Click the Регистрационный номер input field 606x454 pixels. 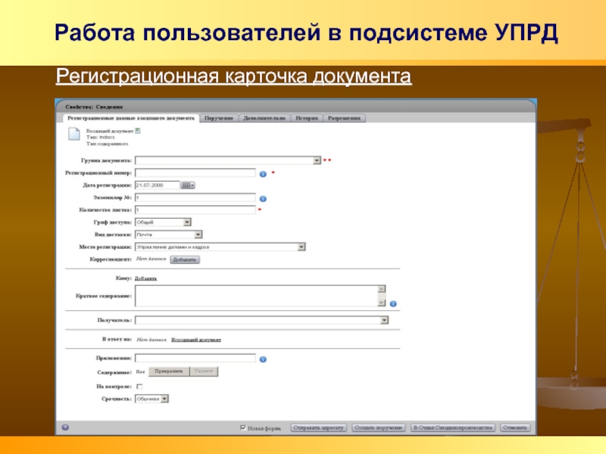click(x=195, y=173)
